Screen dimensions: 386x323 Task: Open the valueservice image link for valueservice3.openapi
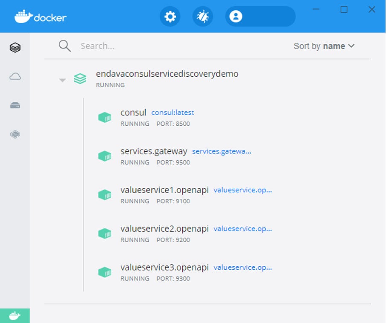click(243, 268)
